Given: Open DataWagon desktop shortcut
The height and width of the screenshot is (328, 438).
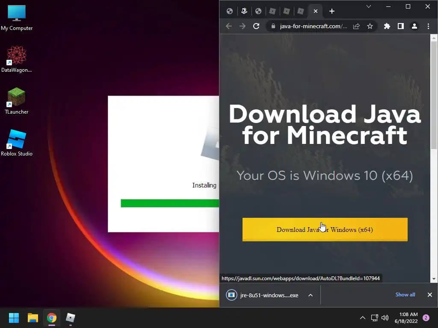Looking at the screenshot, I should point(17,59).
